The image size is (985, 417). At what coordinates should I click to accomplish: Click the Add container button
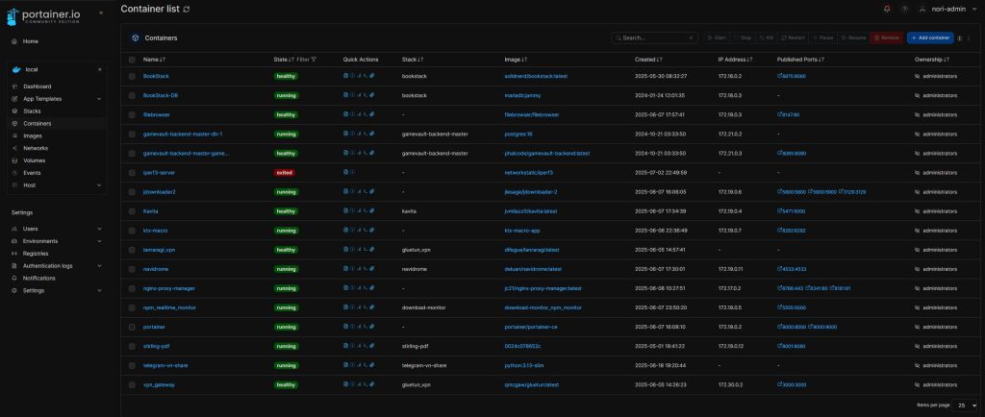[932, 37]
